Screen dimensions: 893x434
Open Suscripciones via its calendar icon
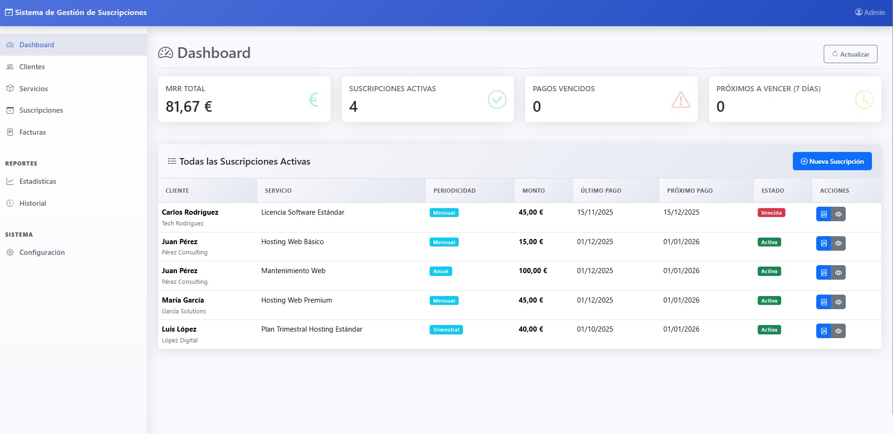point(9,110)
